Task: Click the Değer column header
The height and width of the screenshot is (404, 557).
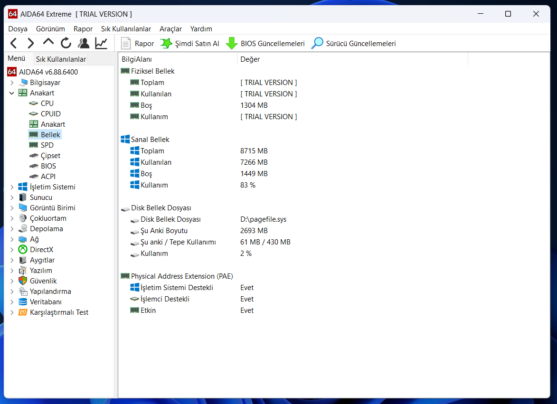Action: [x=352, y=59]
